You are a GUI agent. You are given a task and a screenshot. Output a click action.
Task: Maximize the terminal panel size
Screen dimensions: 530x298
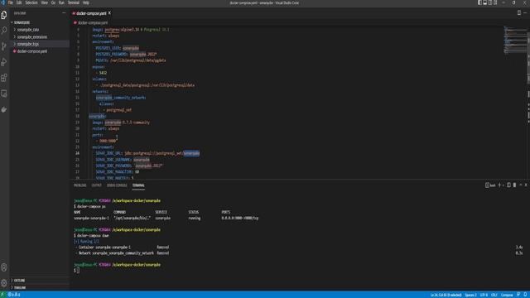[521, 185]
